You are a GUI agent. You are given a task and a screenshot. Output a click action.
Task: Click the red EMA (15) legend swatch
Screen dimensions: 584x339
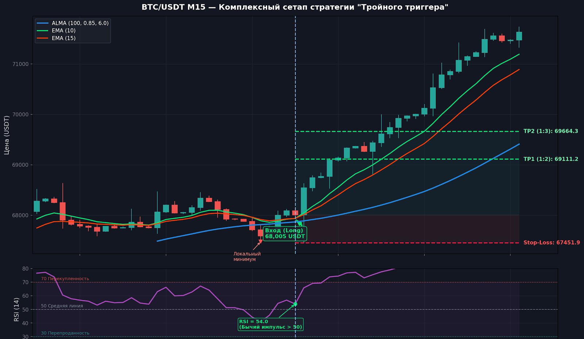click(43, 38)
